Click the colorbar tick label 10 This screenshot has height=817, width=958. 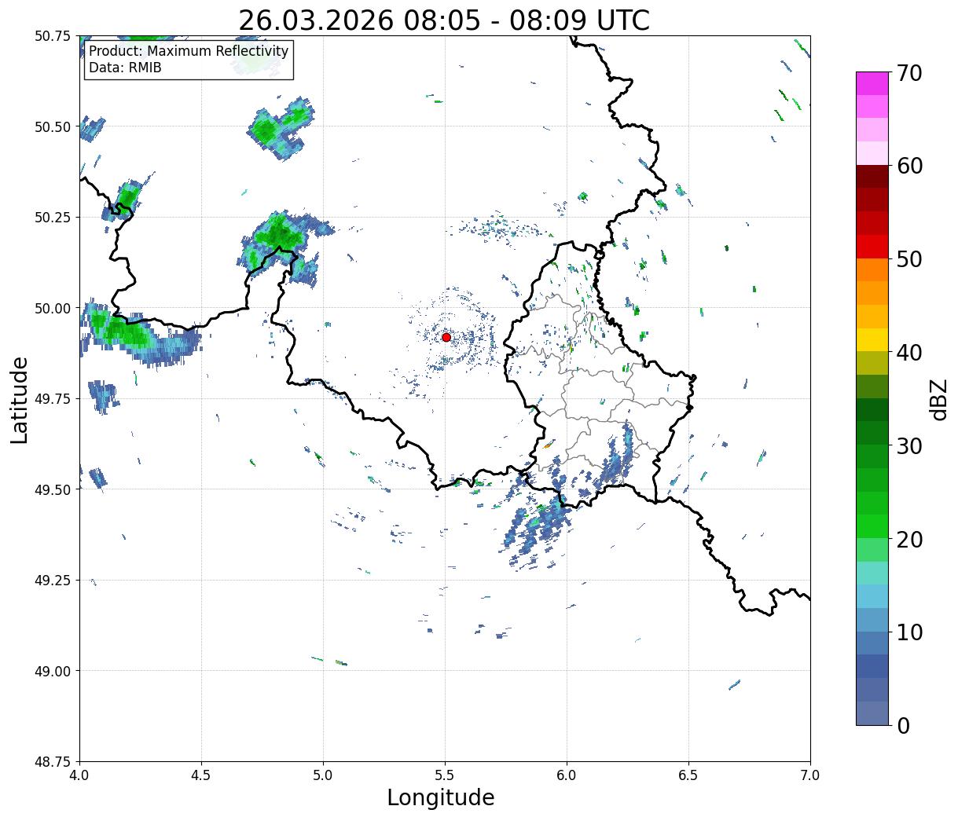click(909, 632)
